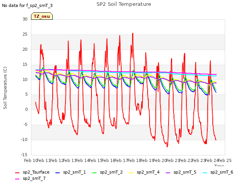Click the Feb 21 x-axis tick label
The image size is (248, 186).
173,160
